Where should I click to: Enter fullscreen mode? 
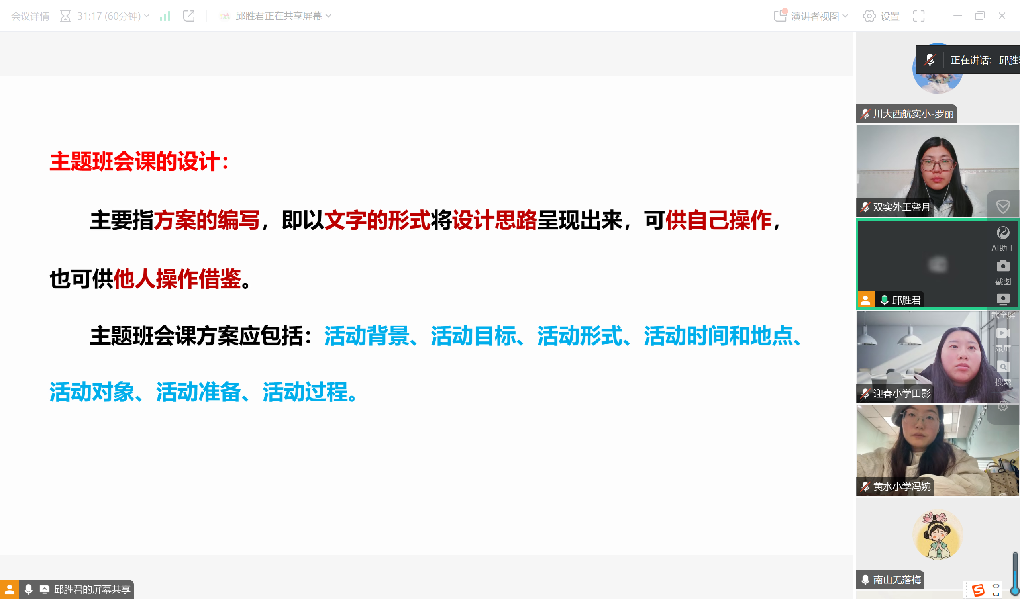click(919, 16)
